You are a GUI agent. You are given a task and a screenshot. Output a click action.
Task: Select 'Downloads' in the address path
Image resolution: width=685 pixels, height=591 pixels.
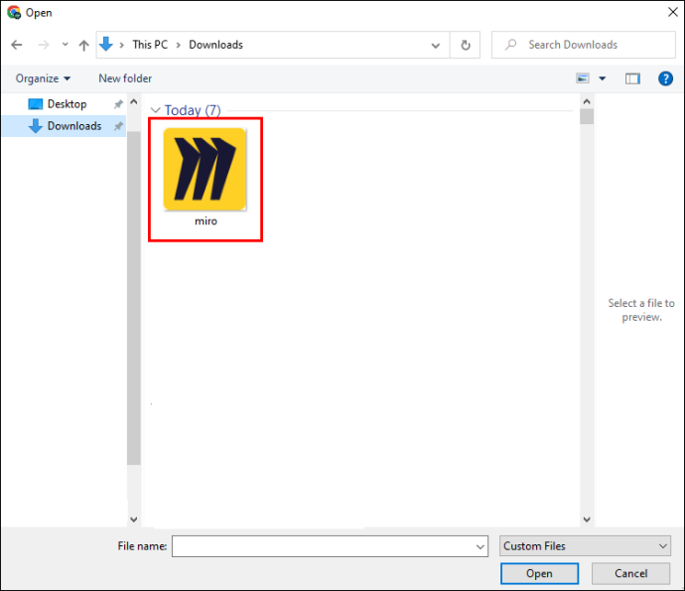coord(215,45)
